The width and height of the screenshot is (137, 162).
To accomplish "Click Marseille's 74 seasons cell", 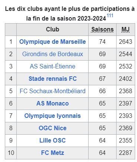I will point(102,42).
